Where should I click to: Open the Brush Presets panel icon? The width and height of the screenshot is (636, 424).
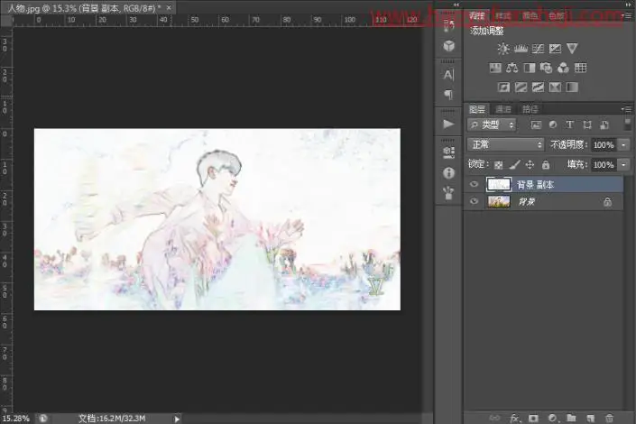pos(448,193)
